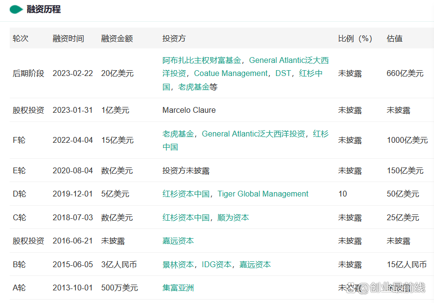Select the 660亿美元 valuation cell
434x303 pixels.
pos(405,73)
